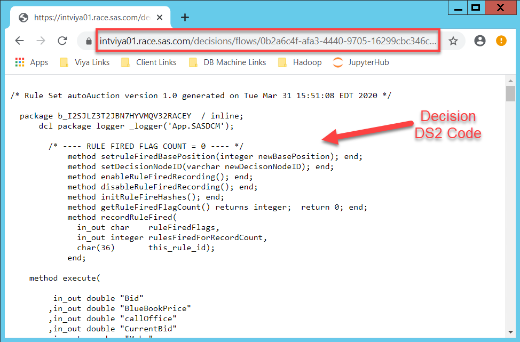Click the 'method setruleFiredBasePosition' line
Screen dimensions: 520x342
pos(215,156)
